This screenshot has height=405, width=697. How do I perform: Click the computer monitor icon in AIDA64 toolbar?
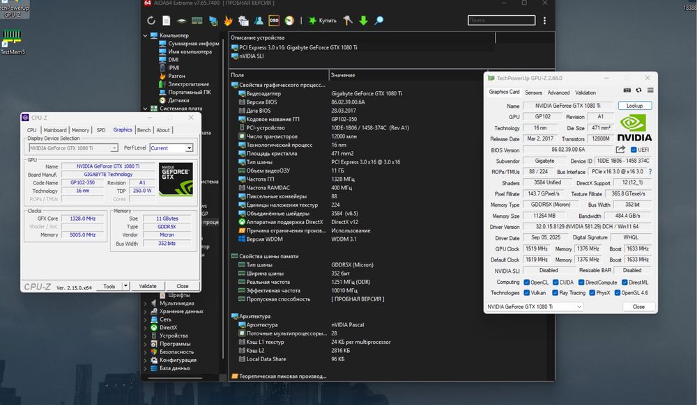click(213, 20)
